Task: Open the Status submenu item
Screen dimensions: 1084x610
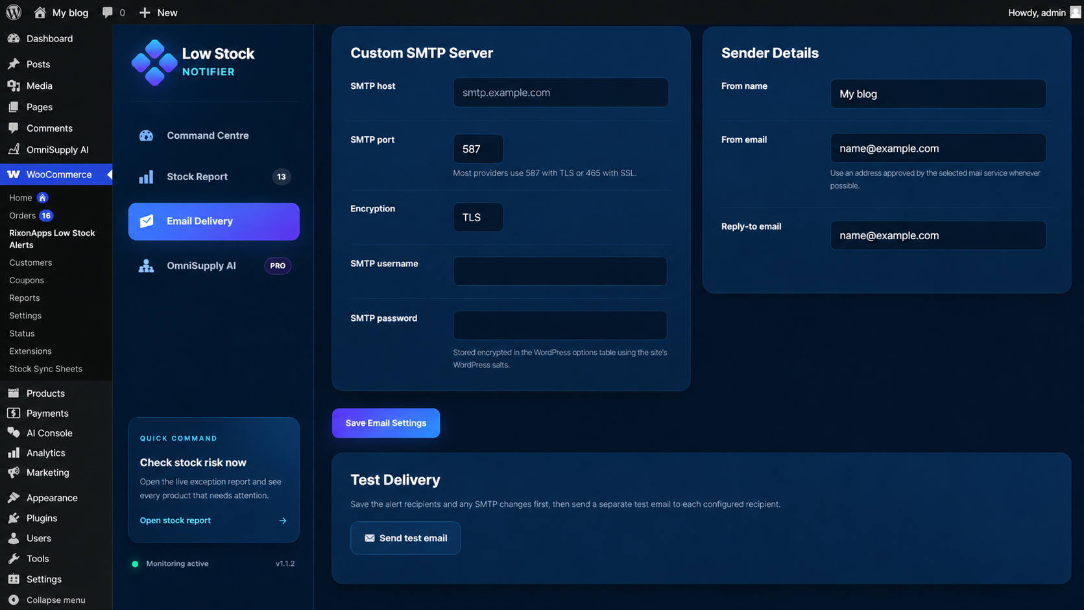Action: pyautogui.click(x=22, y=333)
